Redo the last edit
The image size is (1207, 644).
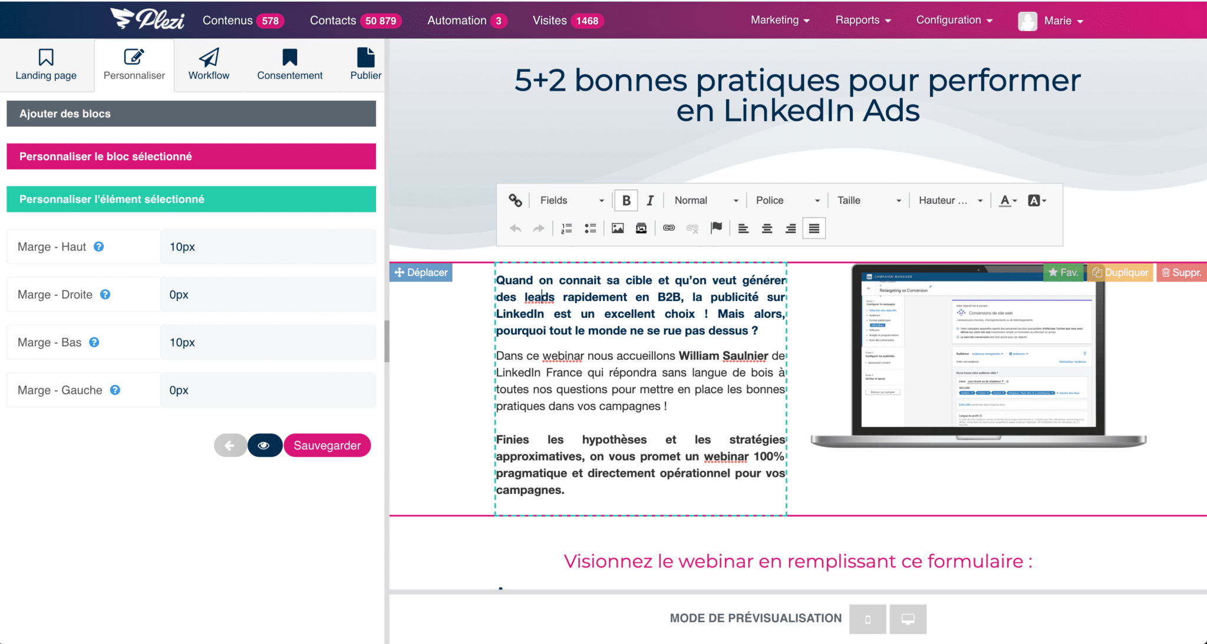[539, 228]
